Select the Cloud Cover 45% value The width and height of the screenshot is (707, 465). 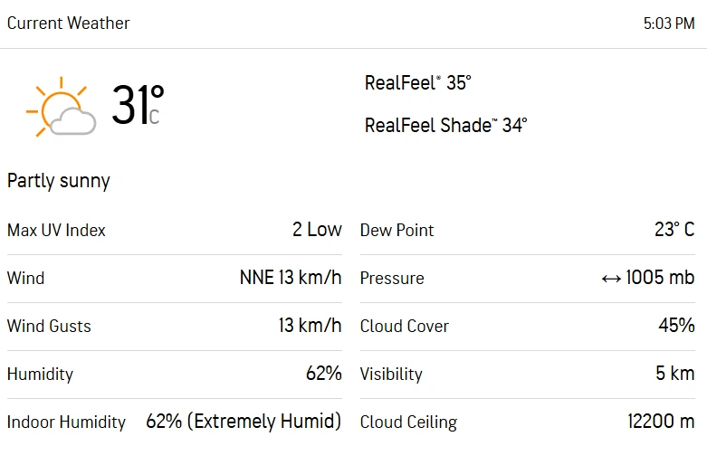pyautogui.click(x=676, y=326)
